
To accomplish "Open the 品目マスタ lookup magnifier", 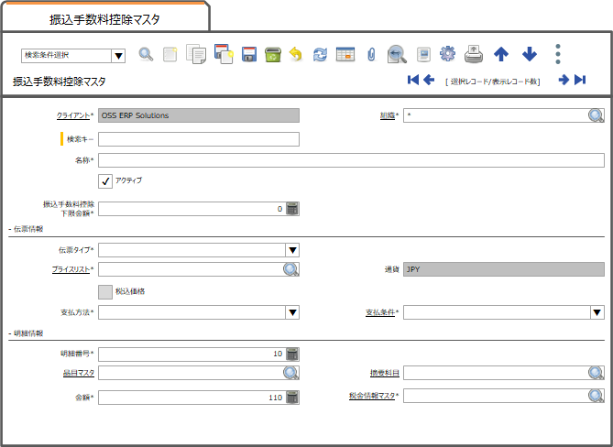I will (x=290, y=373).
